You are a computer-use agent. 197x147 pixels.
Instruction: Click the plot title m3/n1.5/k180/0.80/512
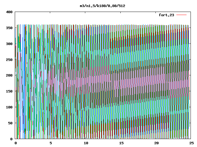(103, 6)
